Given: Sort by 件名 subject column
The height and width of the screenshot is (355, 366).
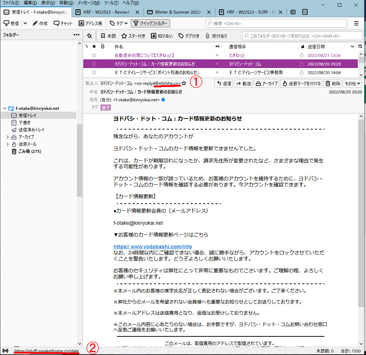Looking at the screenshot, I should pos(160,47).
